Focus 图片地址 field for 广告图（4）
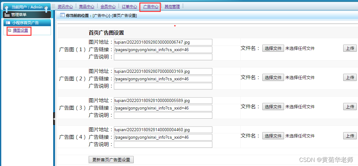Image resolution: width=358 pixels, height=166 pixels. point(163,130)
